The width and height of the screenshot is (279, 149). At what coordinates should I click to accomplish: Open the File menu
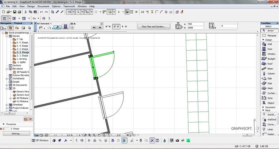tap(8, 6)
